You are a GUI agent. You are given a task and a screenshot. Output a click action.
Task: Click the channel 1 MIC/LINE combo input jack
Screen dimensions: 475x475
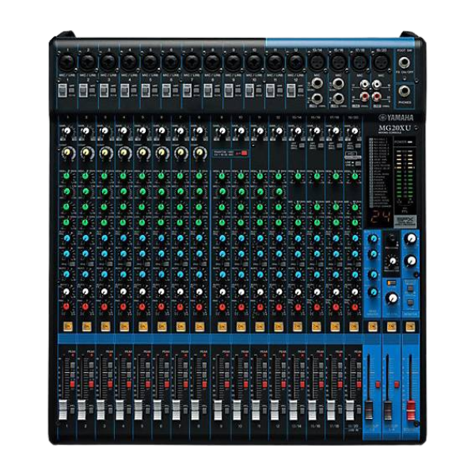click(x=67, y=62)
